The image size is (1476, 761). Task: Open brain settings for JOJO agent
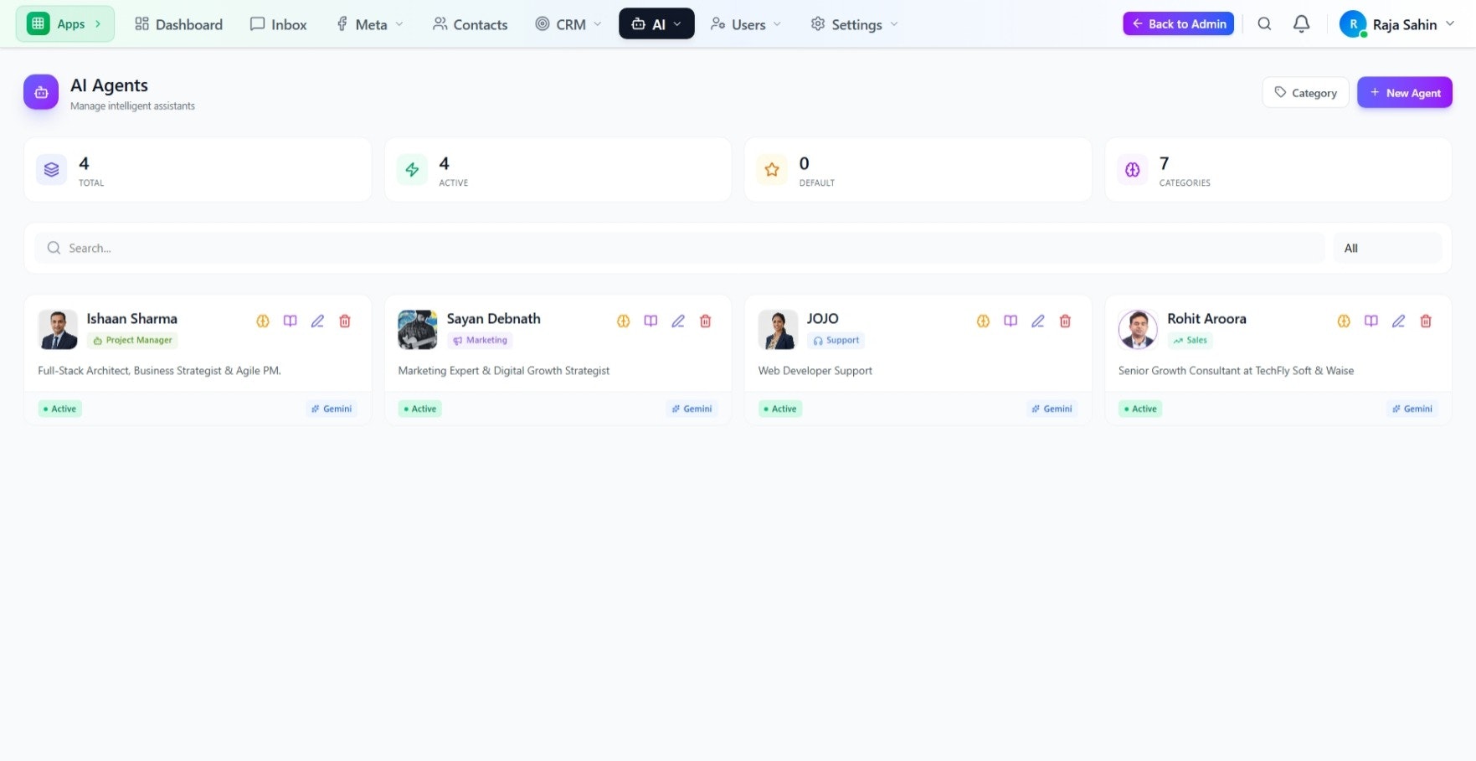point(983,321)
